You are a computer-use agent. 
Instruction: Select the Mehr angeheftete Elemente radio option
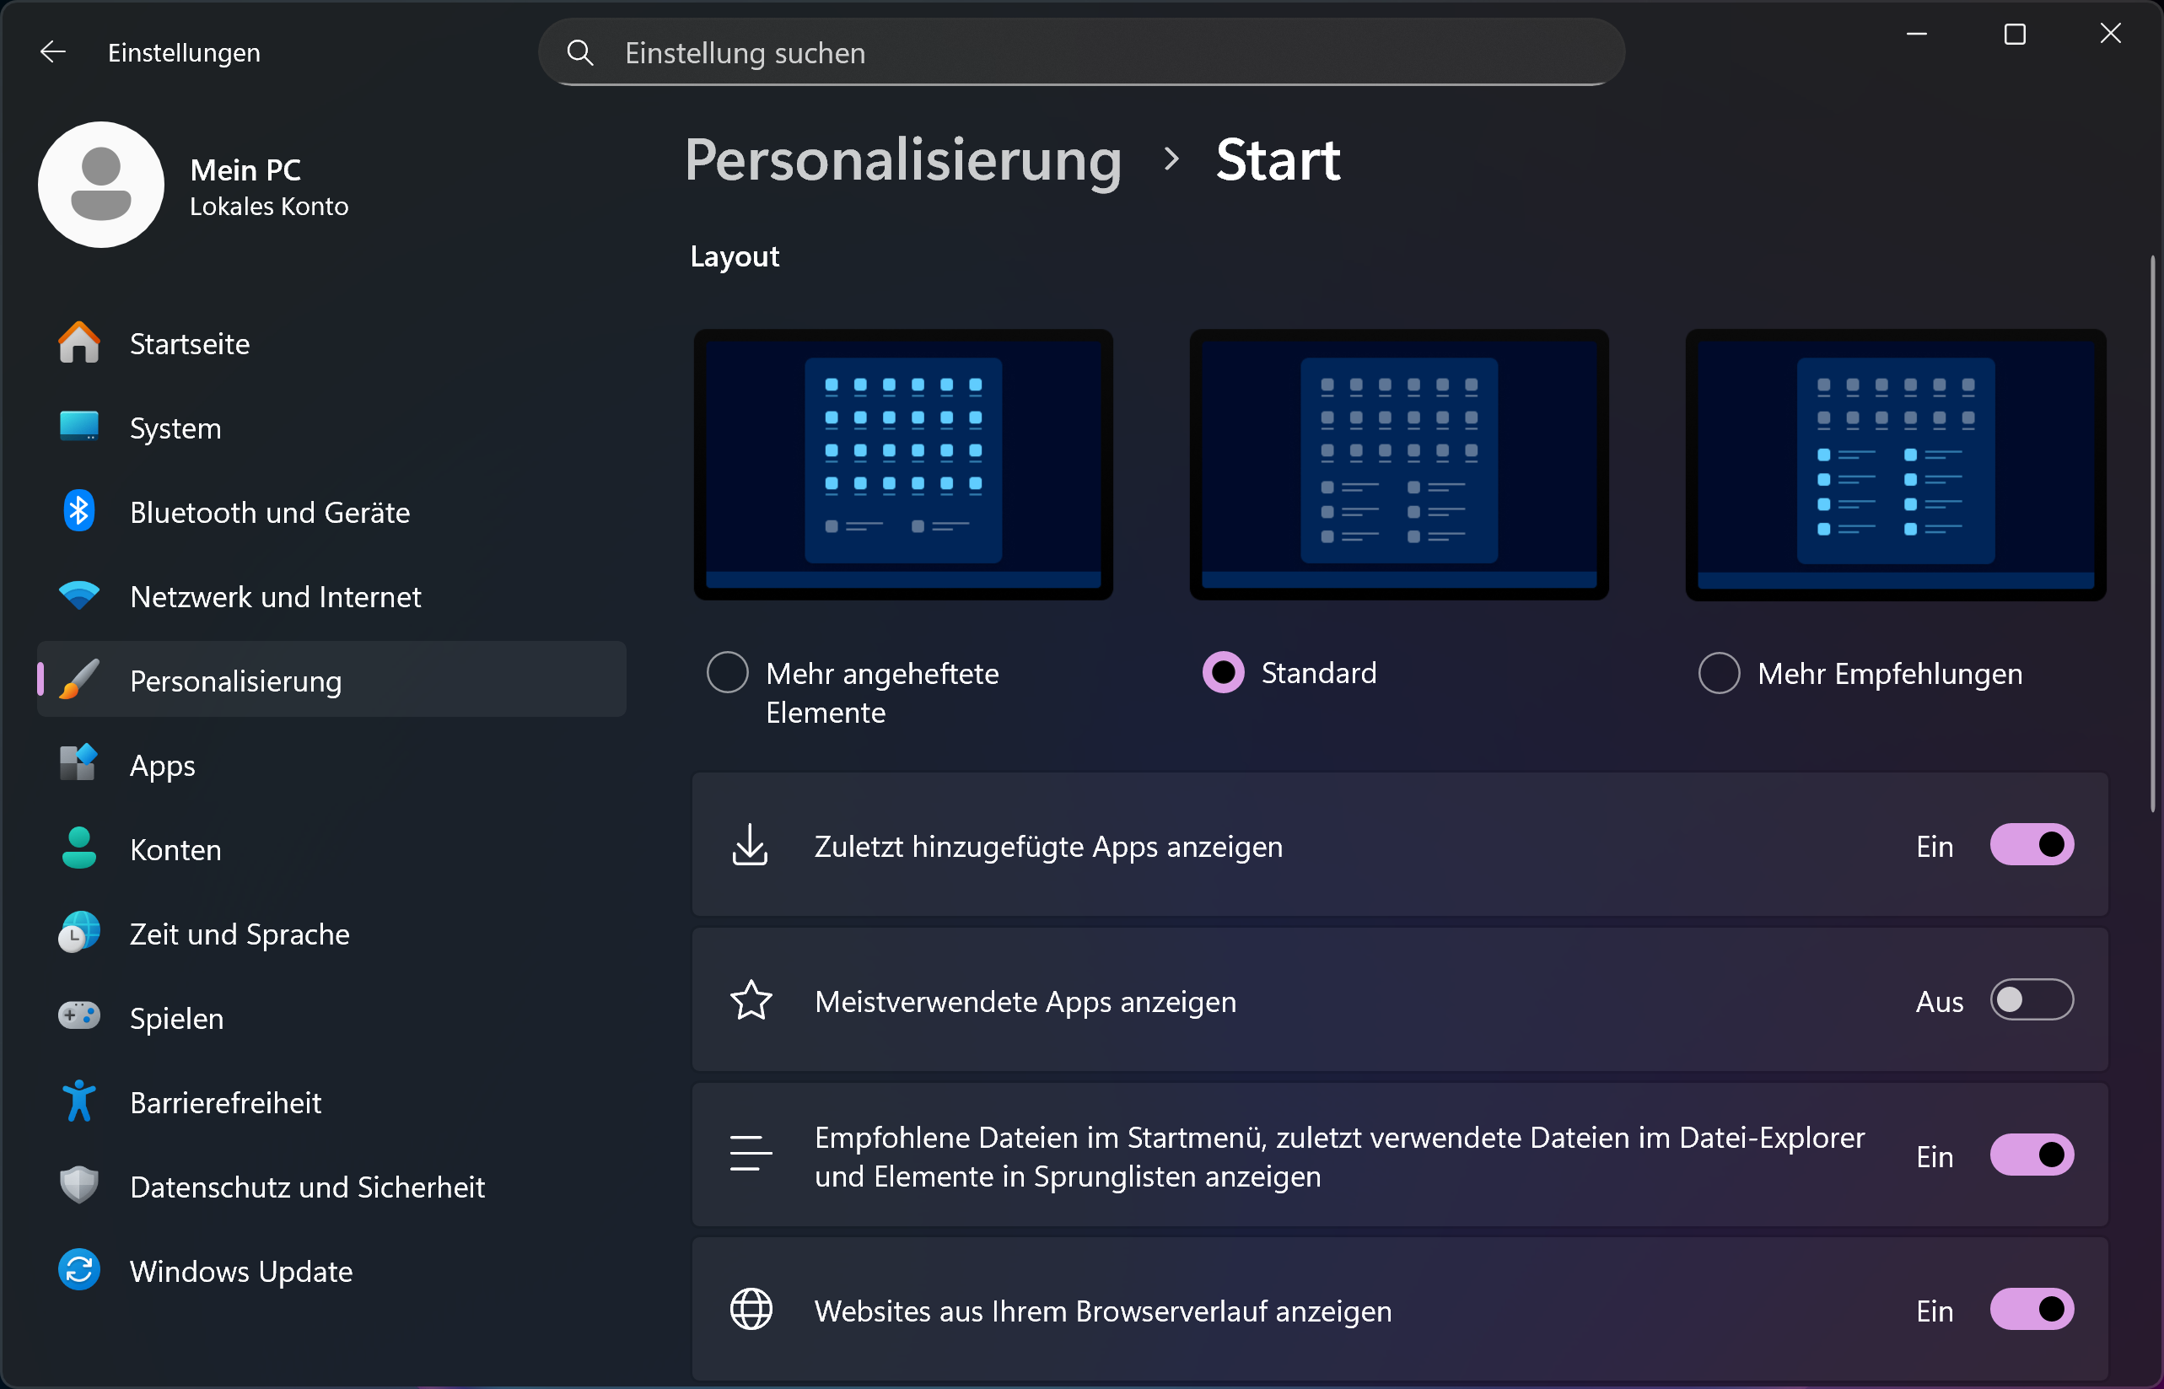(x=728, y=673)
